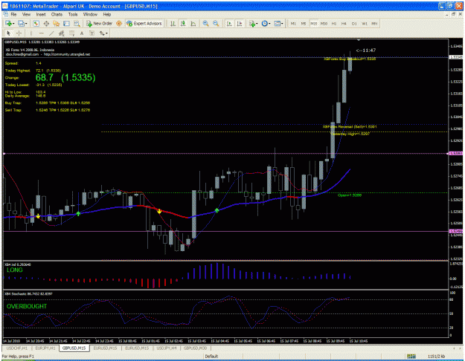Image resolution: width=465 pixels, height=361 pixels.
Task: Switch to the GBPUSD,M30 chart tab
Action: click(196, 348)
